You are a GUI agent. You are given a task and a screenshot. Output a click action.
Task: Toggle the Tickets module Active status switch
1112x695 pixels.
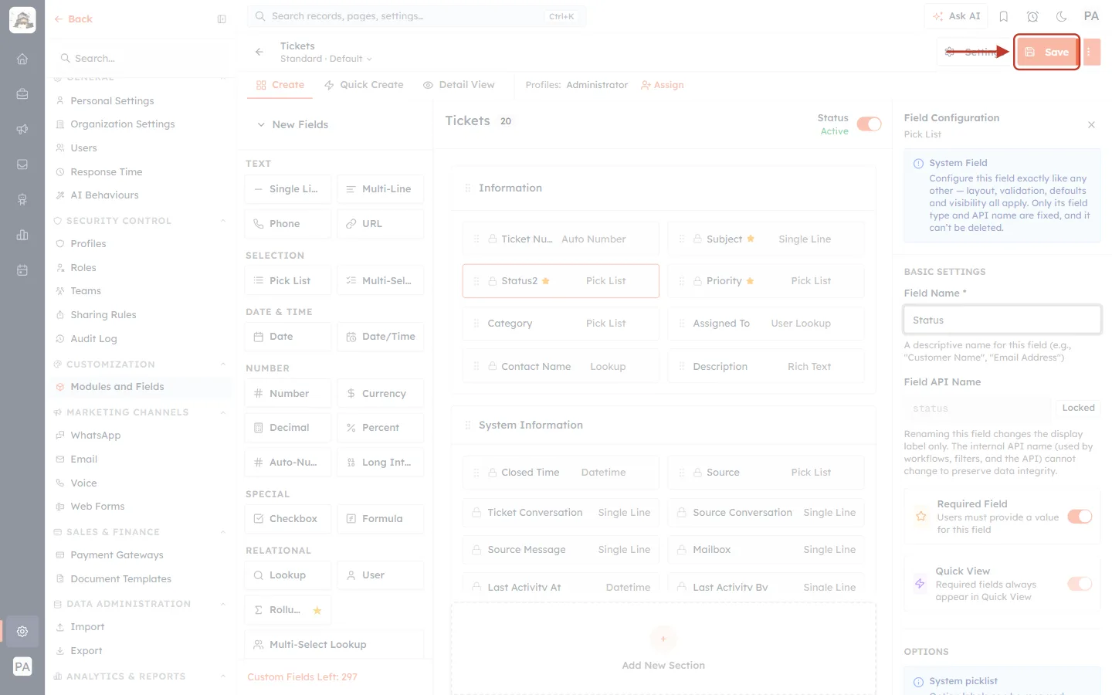869,124
